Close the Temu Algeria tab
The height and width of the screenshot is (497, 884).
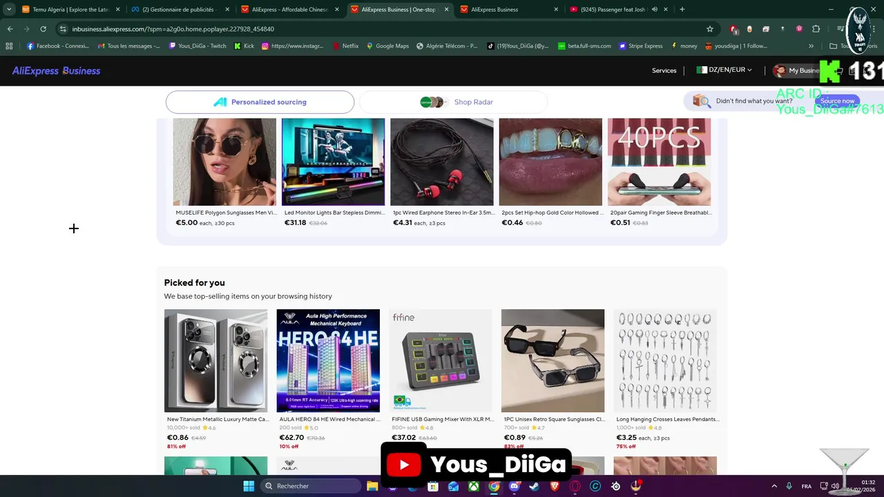point(117,10)
